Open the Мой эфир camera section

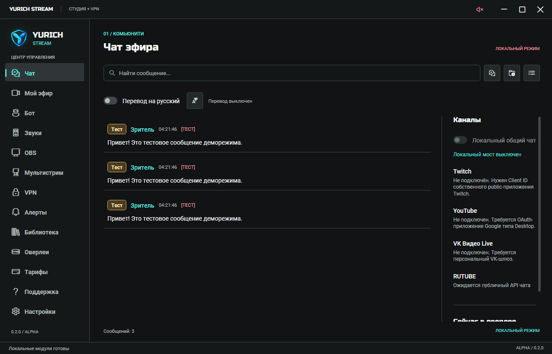tap(45, 93)
